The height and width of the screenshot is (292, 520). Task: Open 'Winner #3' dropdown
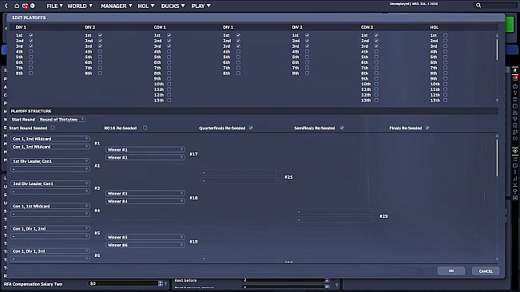point(145,193)
